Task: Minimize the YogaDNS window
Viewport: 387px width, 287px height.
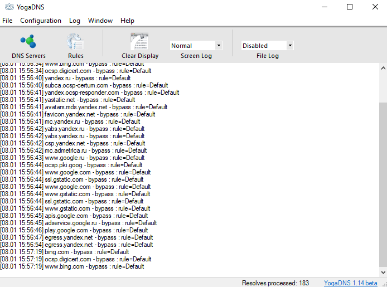Action: click(325, 7)
